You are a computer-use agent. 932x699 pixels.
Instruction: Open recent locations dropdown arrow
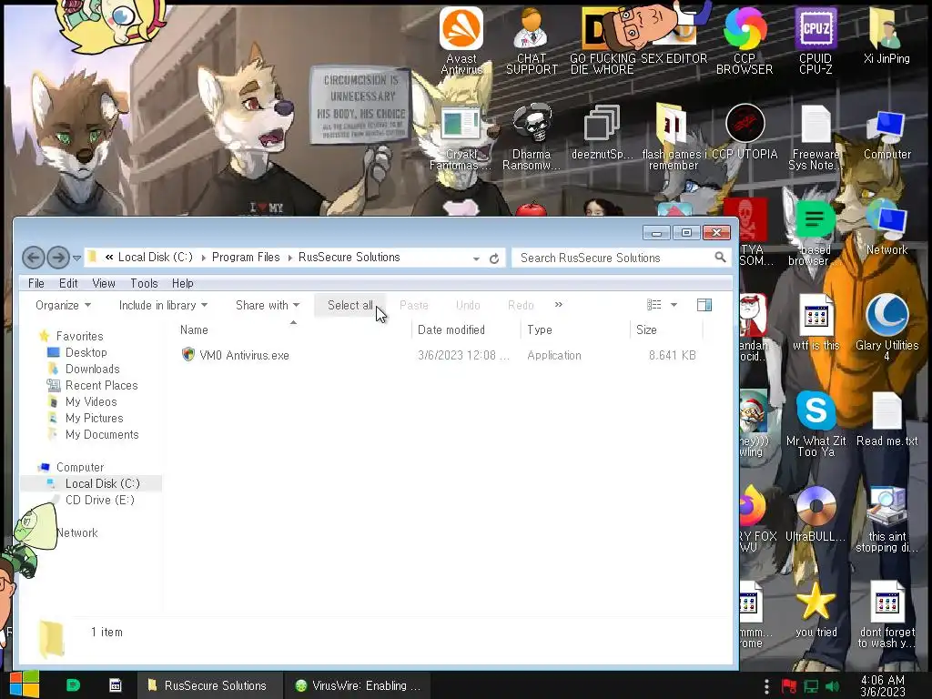click(76, 258)
